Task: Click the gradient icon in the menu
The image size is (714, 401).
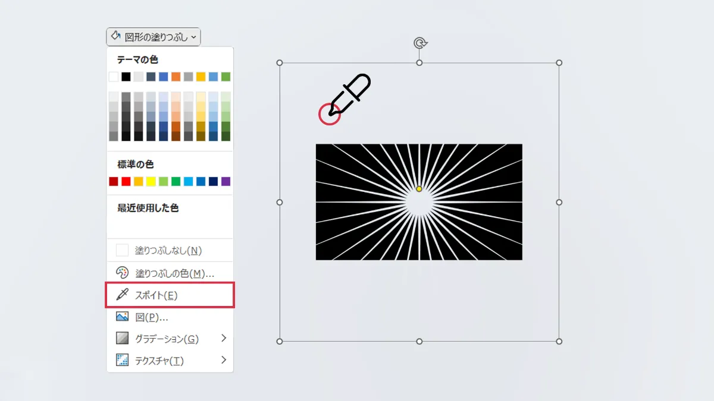Action: click(122, 339)
